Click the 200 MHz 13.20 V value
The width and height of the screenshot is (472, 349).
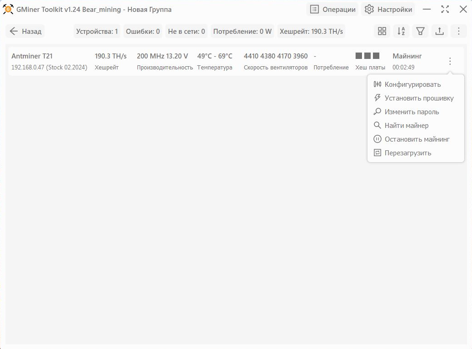click(x=162, y=56)
